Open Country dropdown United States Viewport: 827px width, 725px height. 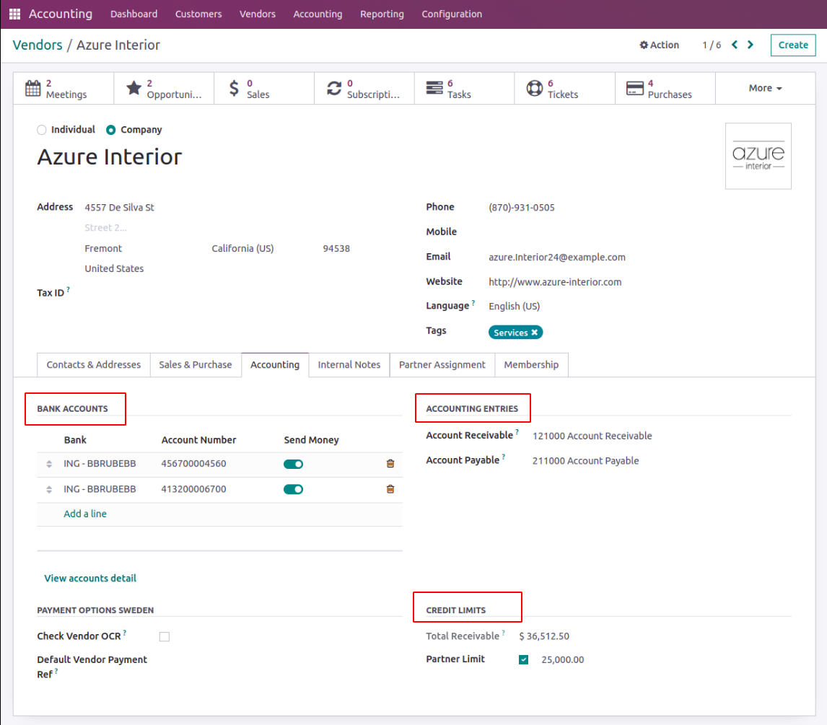[x=114, y=268]
